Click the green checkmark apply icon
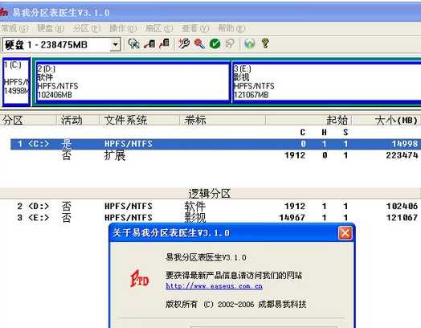This screenshot has height=328, width=421. point(215,43)
